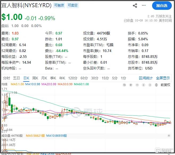Select the 120分 chart tab
175x155 pixels.
[73, 78]
